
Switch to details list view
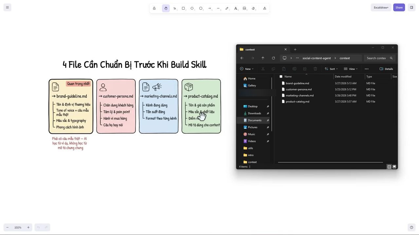(x=389, y=167)
